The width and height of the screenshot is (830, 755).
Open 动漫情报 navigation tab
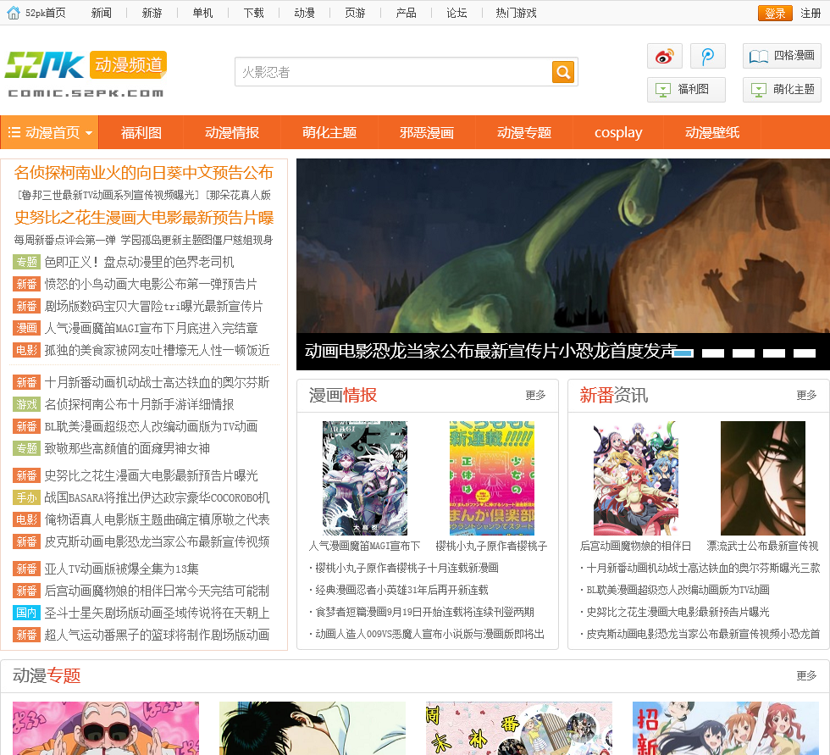click(x=232, y=132)
